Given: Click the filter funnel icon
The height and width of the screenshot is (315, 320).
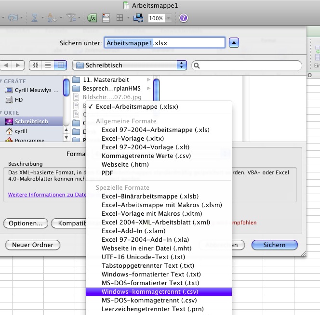Looking at the screenshot, I should point(71,18).
